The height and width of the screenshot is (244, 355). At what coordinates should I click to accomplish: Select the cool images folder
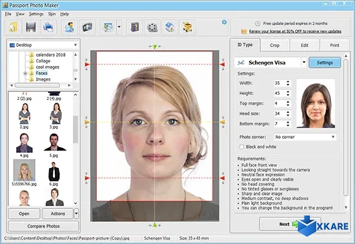coord(48,67)
